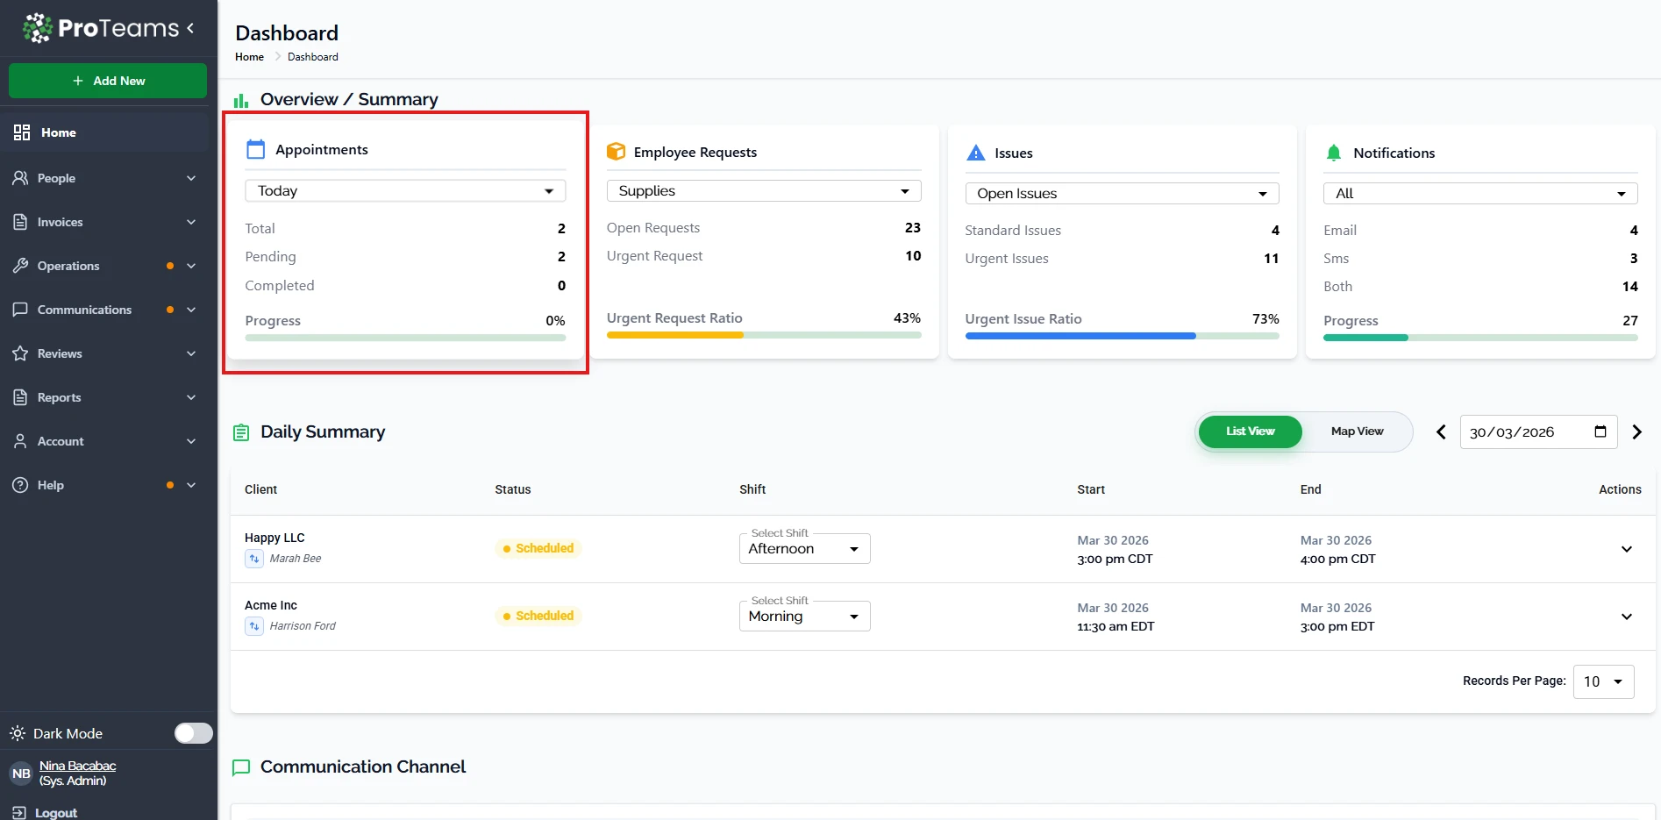The height and width of the screenshot is (820, 1661).
Task: Open the Appointments Today dropdown
Action: coord(405,191)
